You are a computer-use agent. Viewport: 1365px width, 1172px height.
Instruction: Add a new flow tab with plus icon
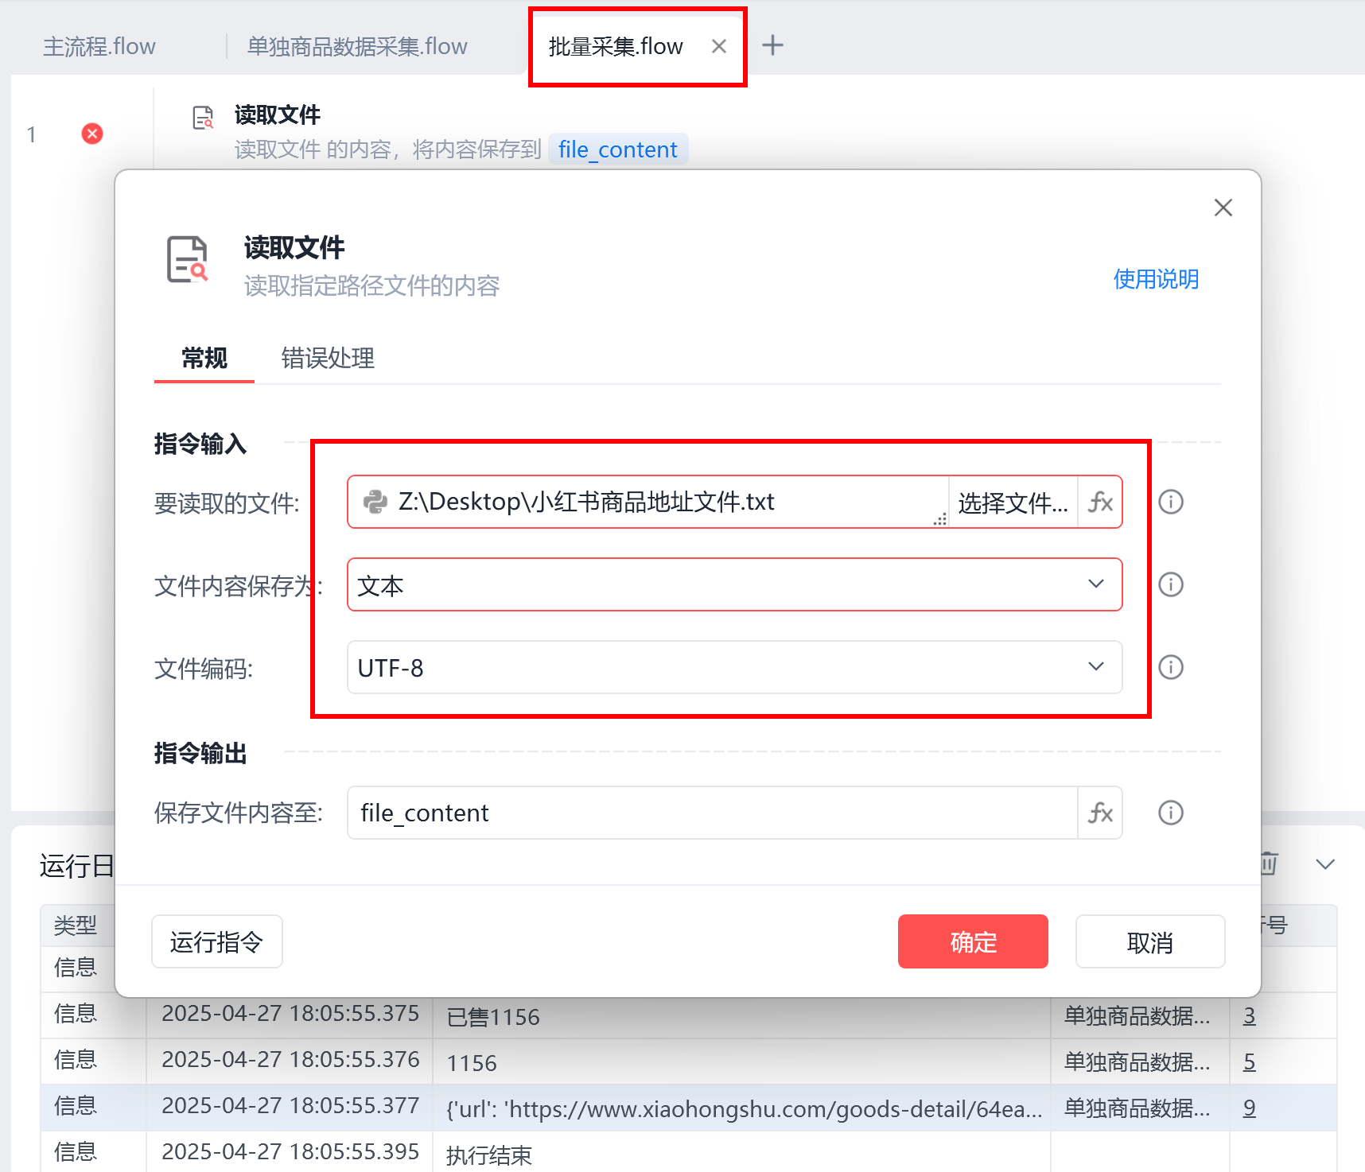[772, 45]
